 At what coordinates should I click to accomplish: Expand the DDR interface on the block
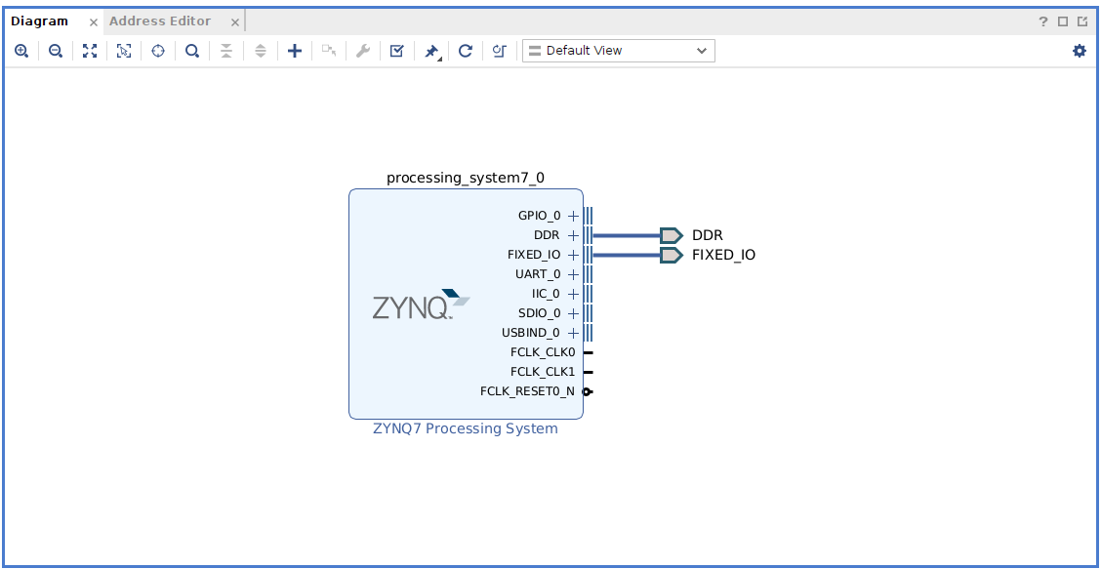tap(573, 235)
